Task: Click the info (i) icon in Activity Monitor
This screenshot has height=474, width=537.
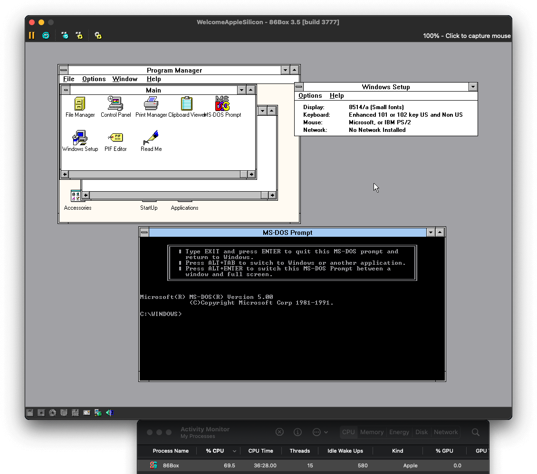Action: [297, 432]
